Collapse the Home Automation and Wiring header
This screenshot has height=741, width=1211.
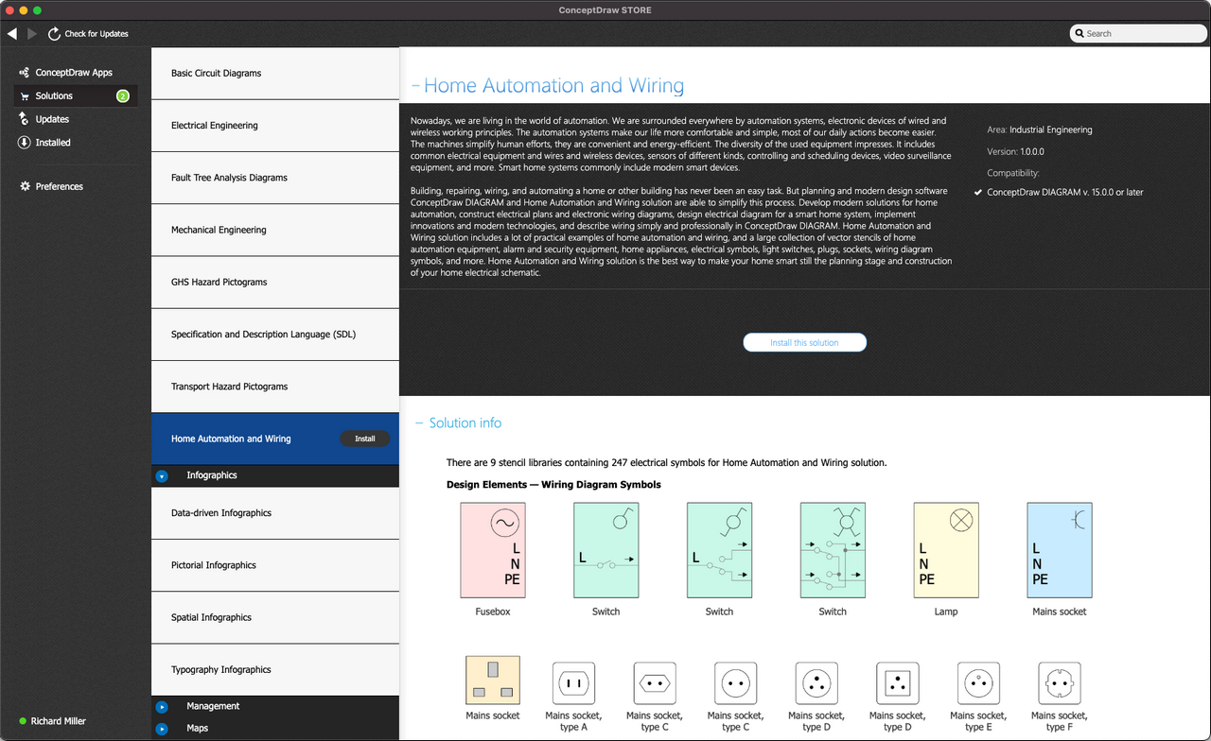tap(416, 86)
